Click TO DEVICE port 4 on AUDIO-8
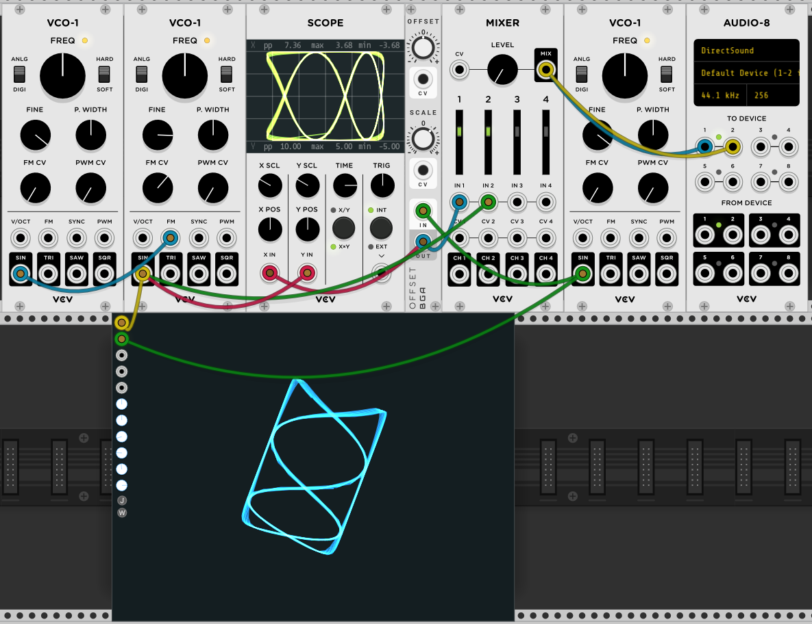 point(789,147)
